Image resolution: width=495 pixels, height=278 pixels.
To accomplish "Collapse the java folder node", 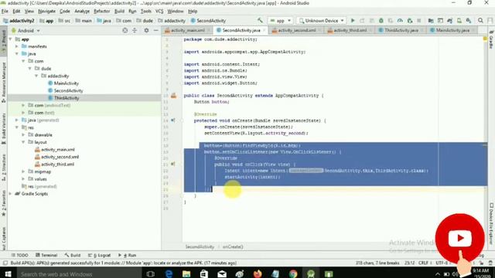I will click(17, 53).
